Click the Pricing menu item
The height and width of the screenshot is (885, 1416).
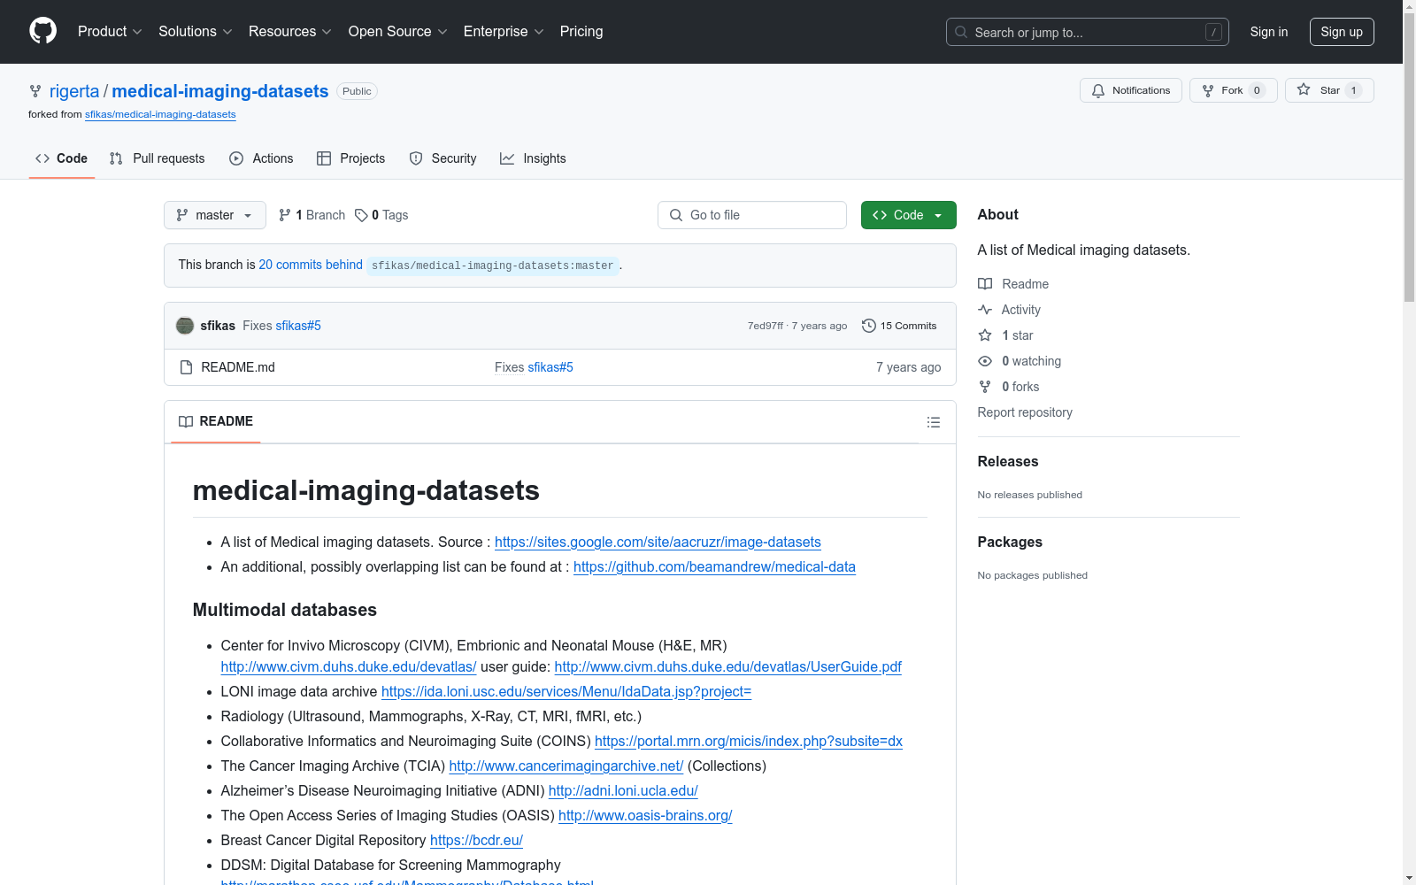pos(581,31)
